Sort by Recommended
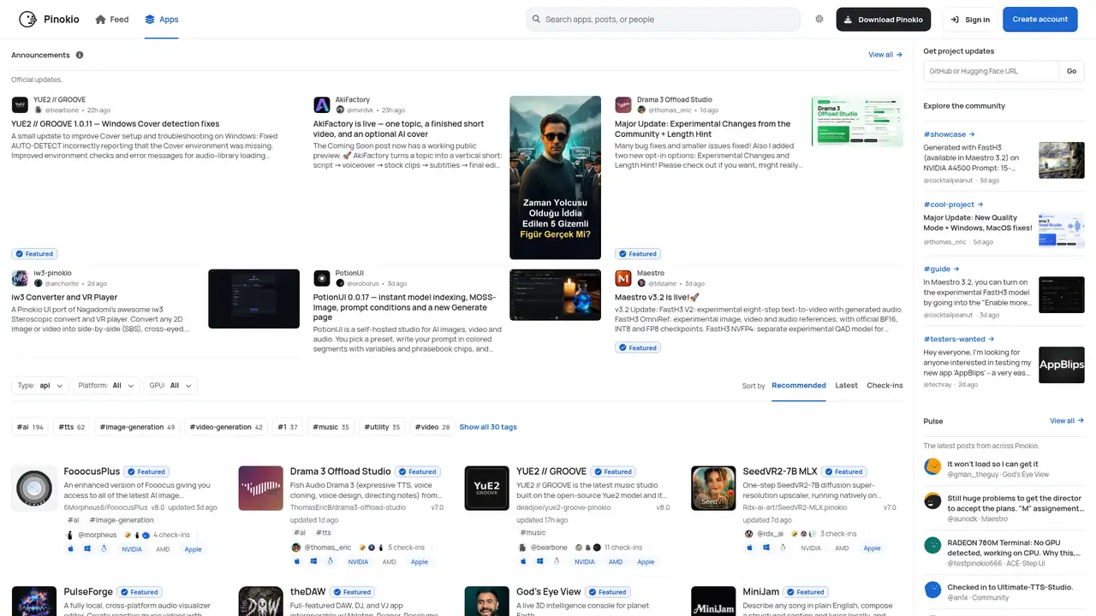Viewport: 1096px width, 616px height. (799, 385)
